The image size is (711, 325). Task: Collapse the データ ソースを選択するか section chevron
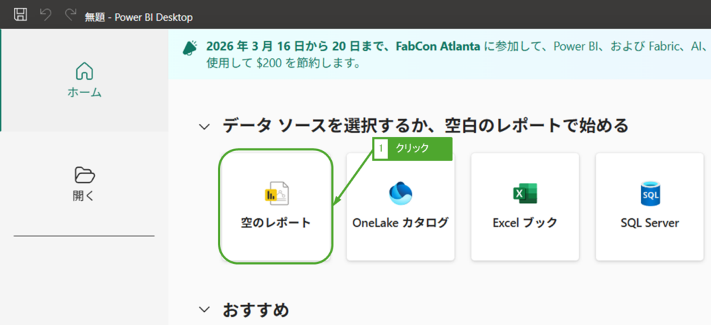click(x=204, y=127)
